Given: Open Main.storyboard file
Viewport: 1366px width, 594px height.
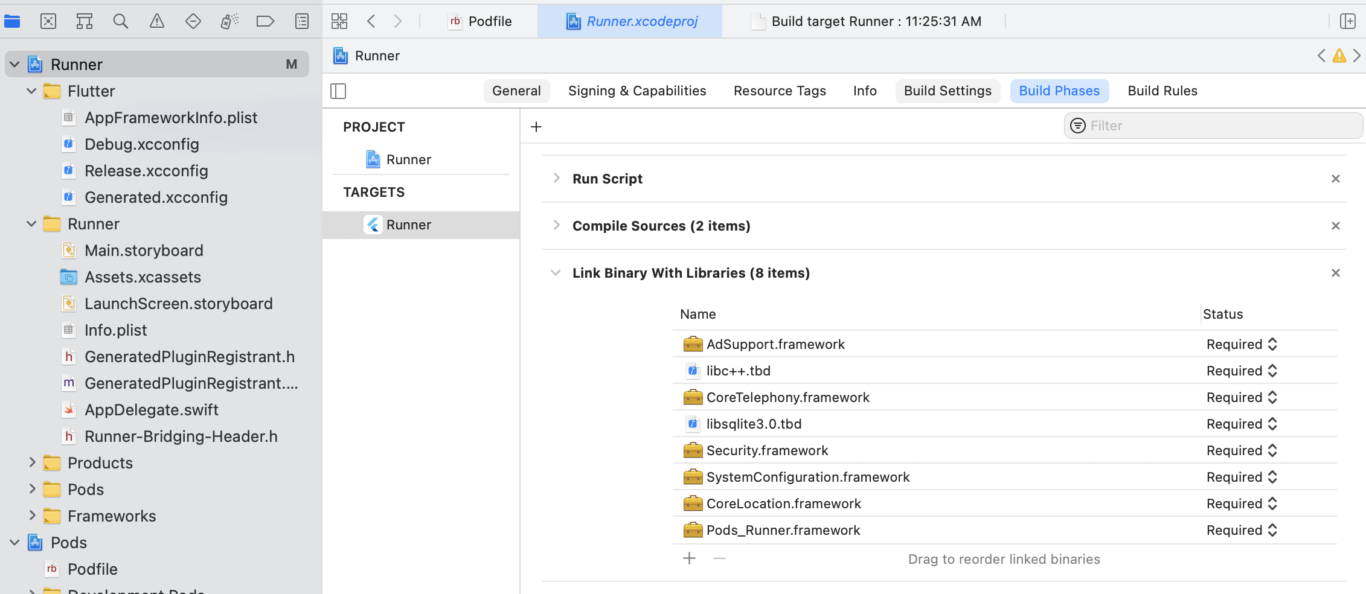Looking at the screenshot, I should [x=144, y=250].
